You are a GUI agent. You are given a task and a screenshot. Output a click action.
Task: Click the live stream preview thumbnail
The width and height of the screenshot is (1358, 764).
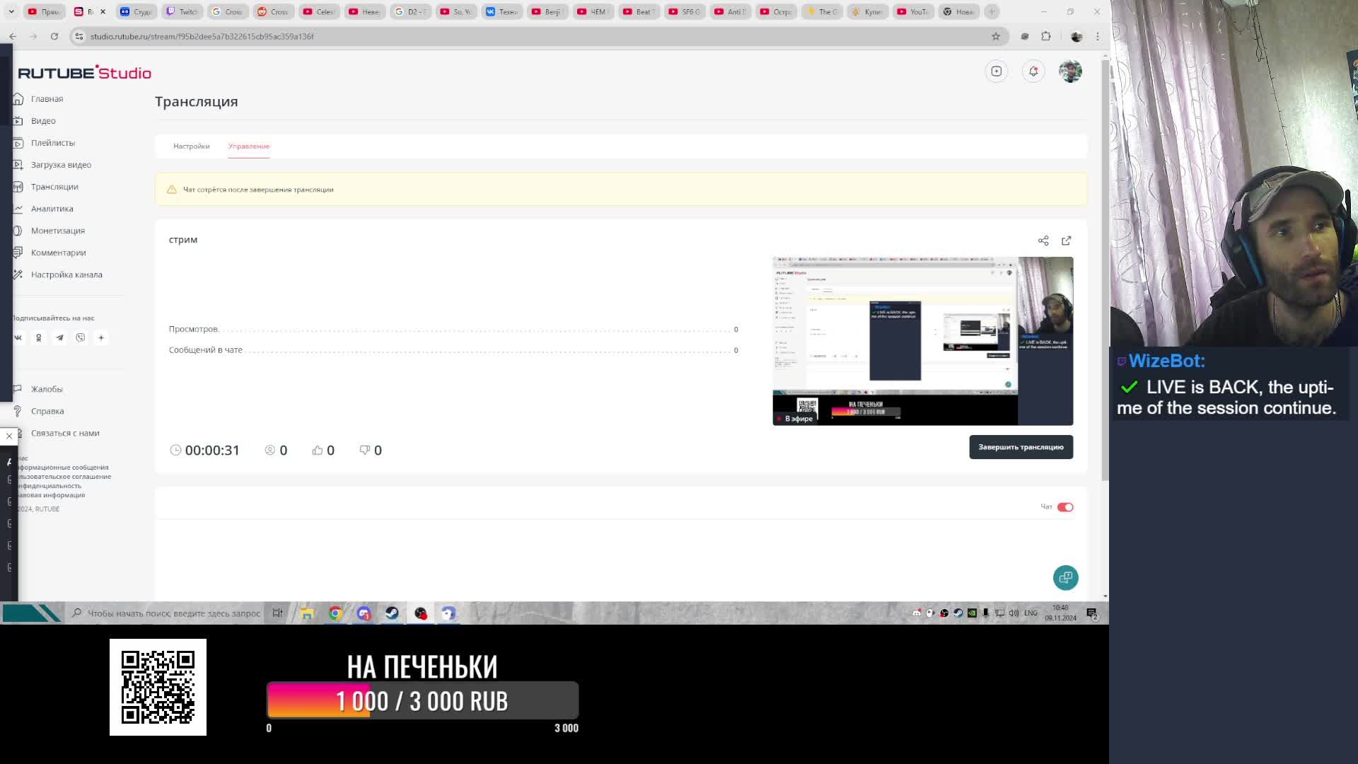[x=922, y=340]
